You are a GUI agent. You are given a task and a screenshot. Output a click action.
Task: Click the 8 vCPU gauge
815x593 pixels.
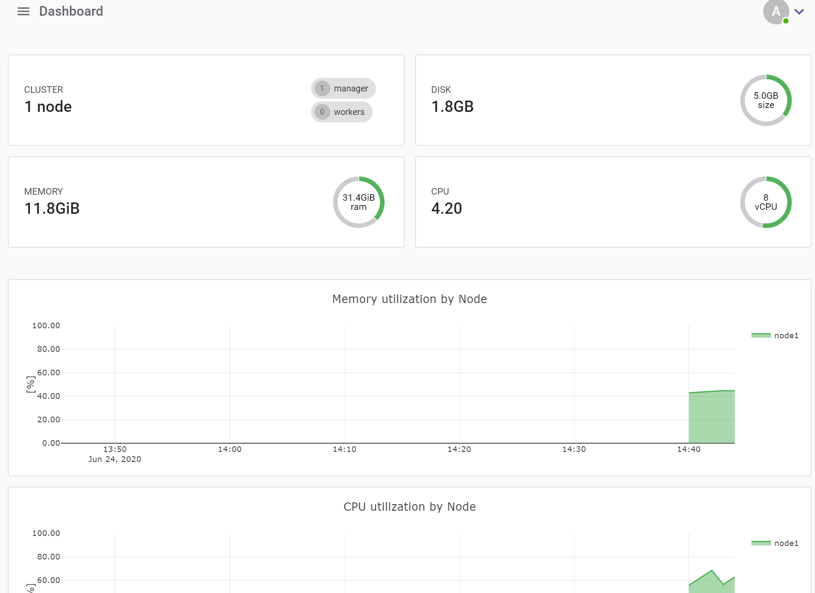[766, 202]
